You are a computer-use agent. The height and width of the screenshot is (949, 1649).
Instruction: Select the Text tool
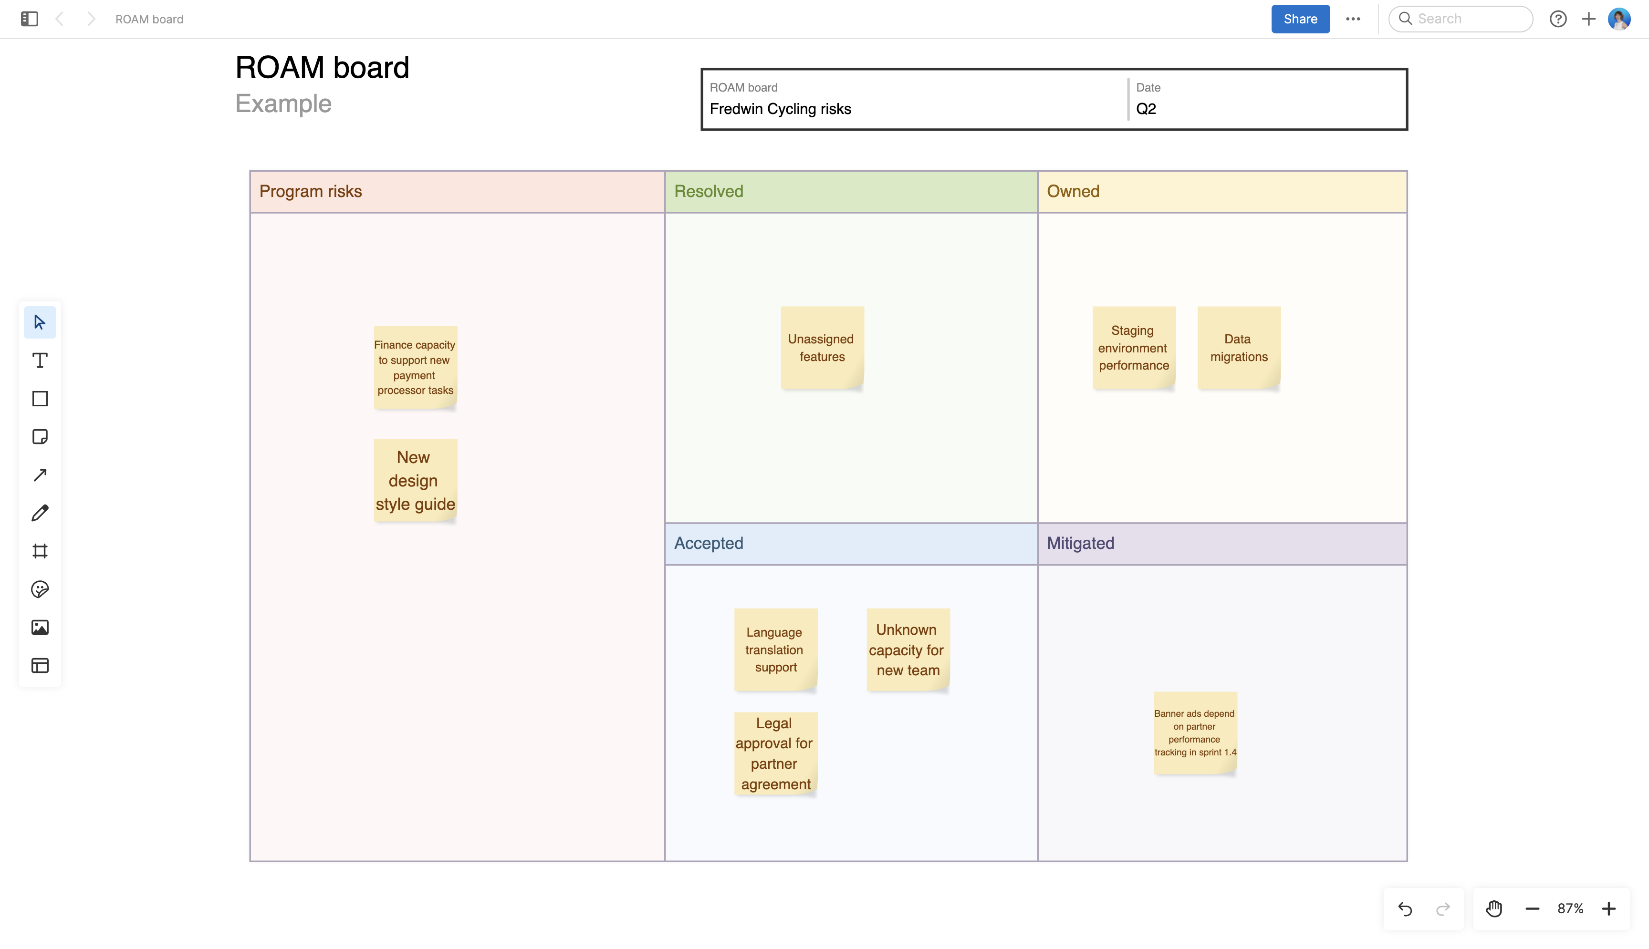40,360
